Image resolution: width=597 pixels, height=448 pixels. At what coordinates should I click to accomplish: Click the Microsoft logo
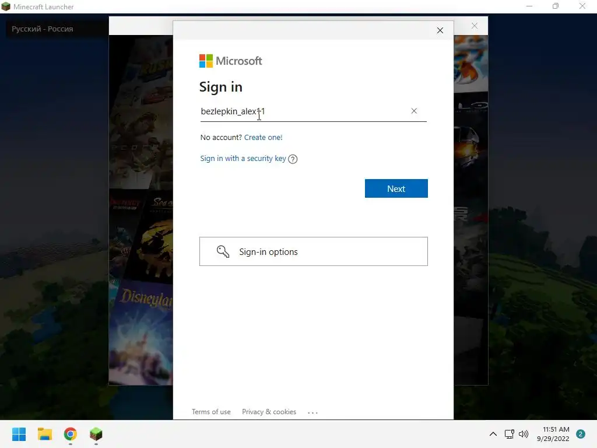pyautogui.click(x=231, y=61)
